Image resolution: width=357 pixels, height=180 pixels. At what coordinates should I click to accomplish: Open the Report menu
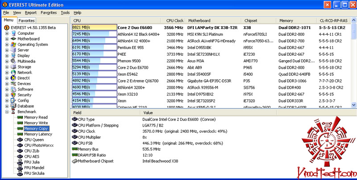coord(31,13)
